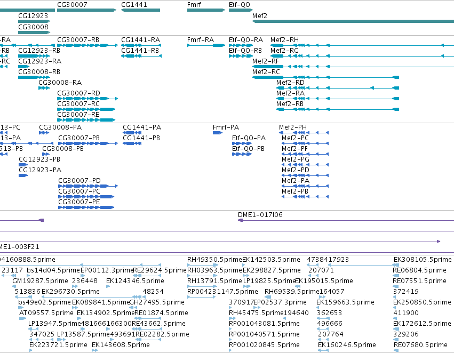
Task: Click transcript CG12923-RB
Action: 39,51
